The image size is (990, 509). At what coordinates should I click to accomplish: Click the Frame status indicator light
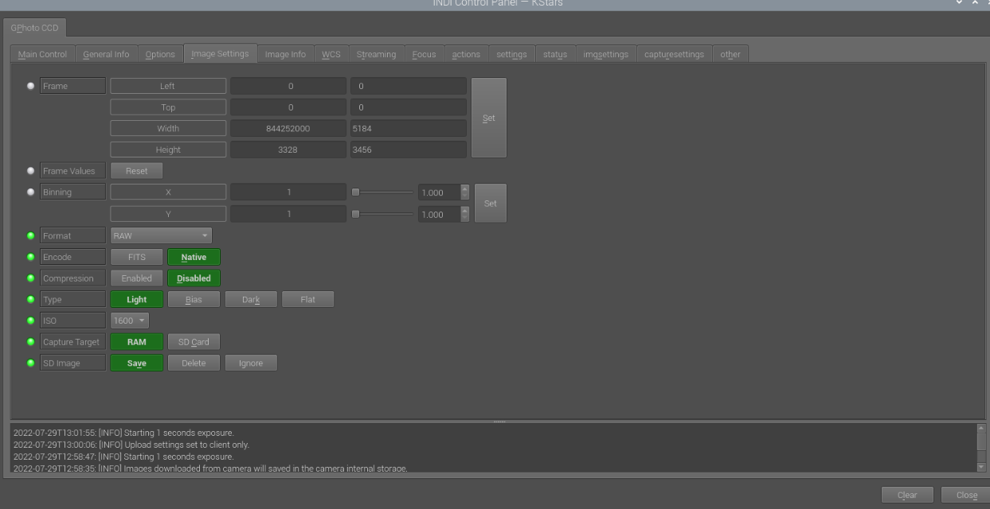tap(31, 86)
